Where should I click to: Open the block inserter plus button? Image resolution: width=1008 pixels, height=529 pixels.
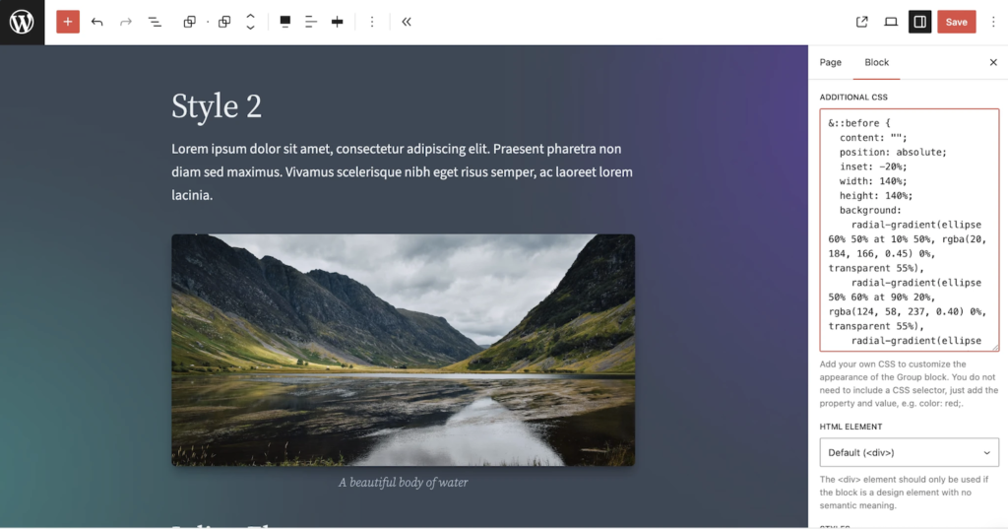68,22
